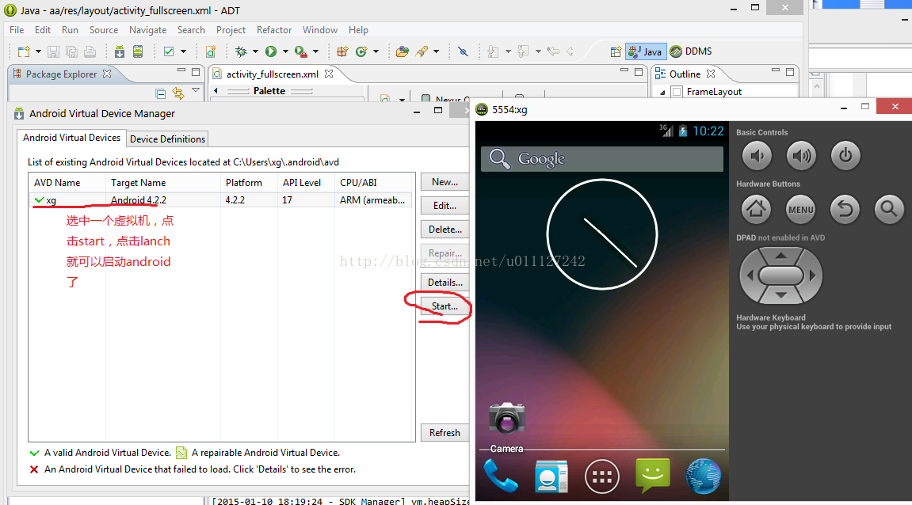Click the New Java Class icon

[361, 51]
